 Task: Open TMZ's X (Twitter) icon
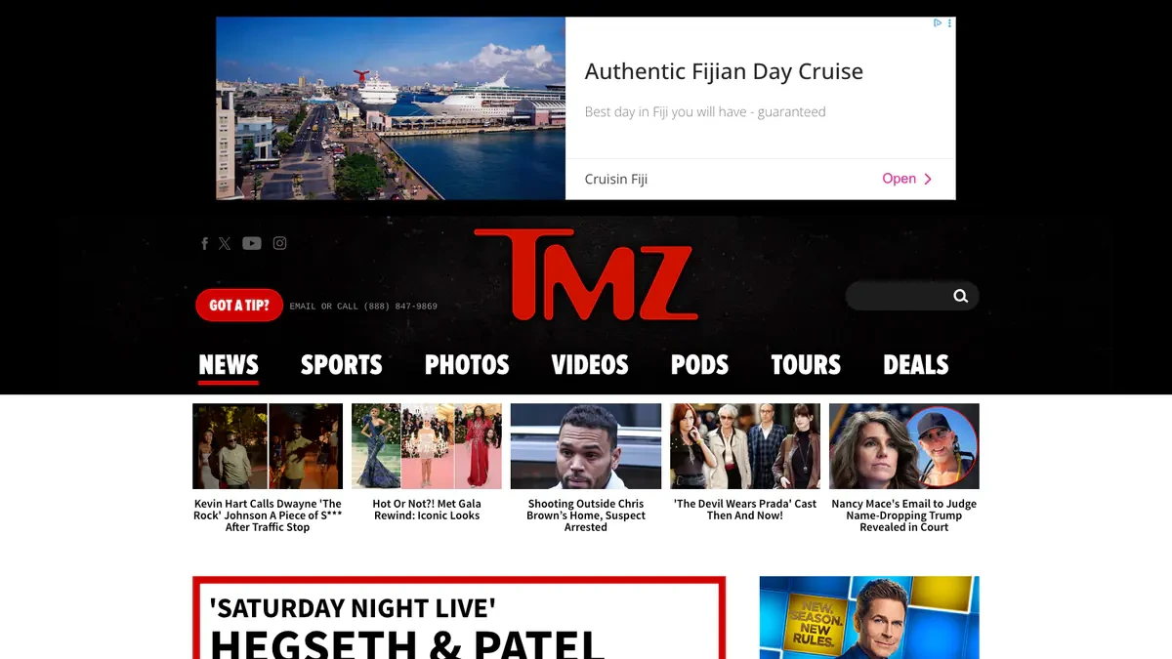225,243
